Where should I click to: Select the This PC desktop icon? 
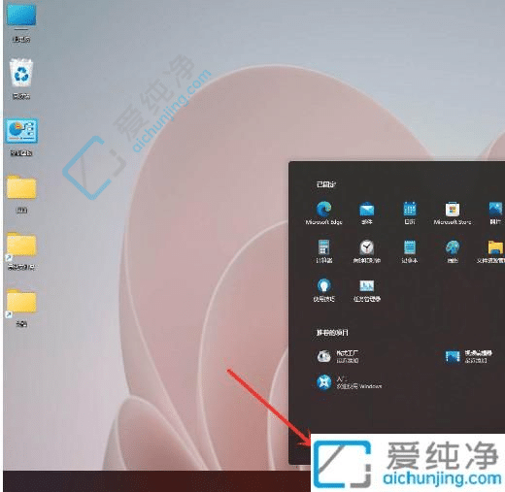[21, 23]
